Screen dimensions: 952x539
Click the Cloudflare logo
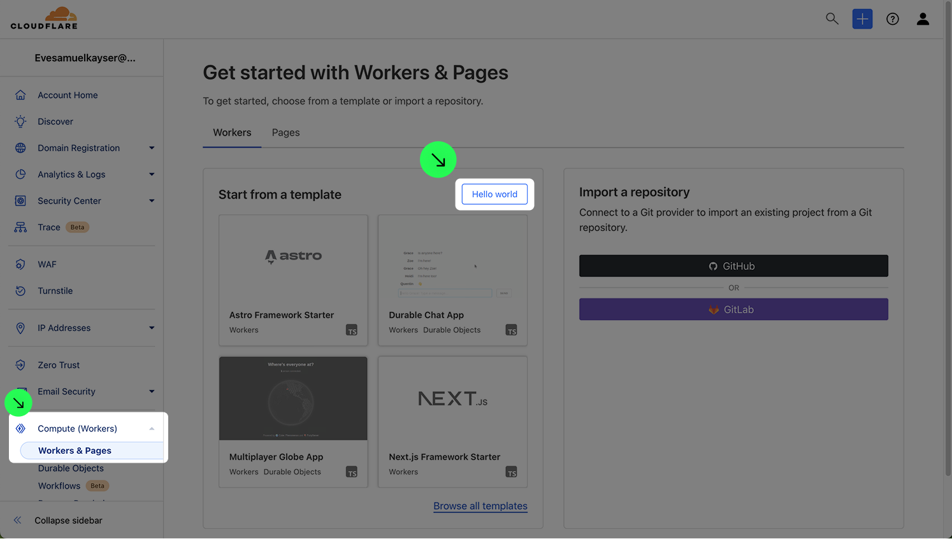point(44,18)
